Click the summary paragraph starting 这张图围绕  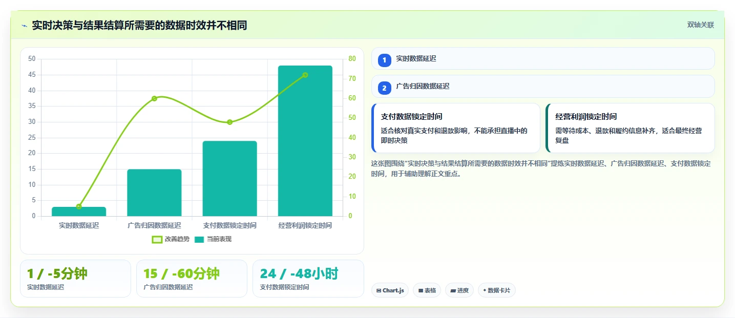[540, 168]
